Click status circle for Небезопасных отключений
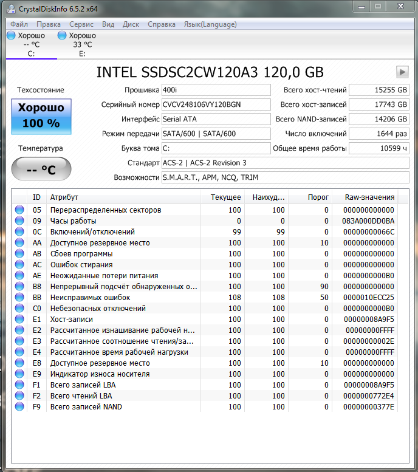Image resolution: width=418 pixels, height=472 pixels. pyautogui.click(x=19, y=308)
